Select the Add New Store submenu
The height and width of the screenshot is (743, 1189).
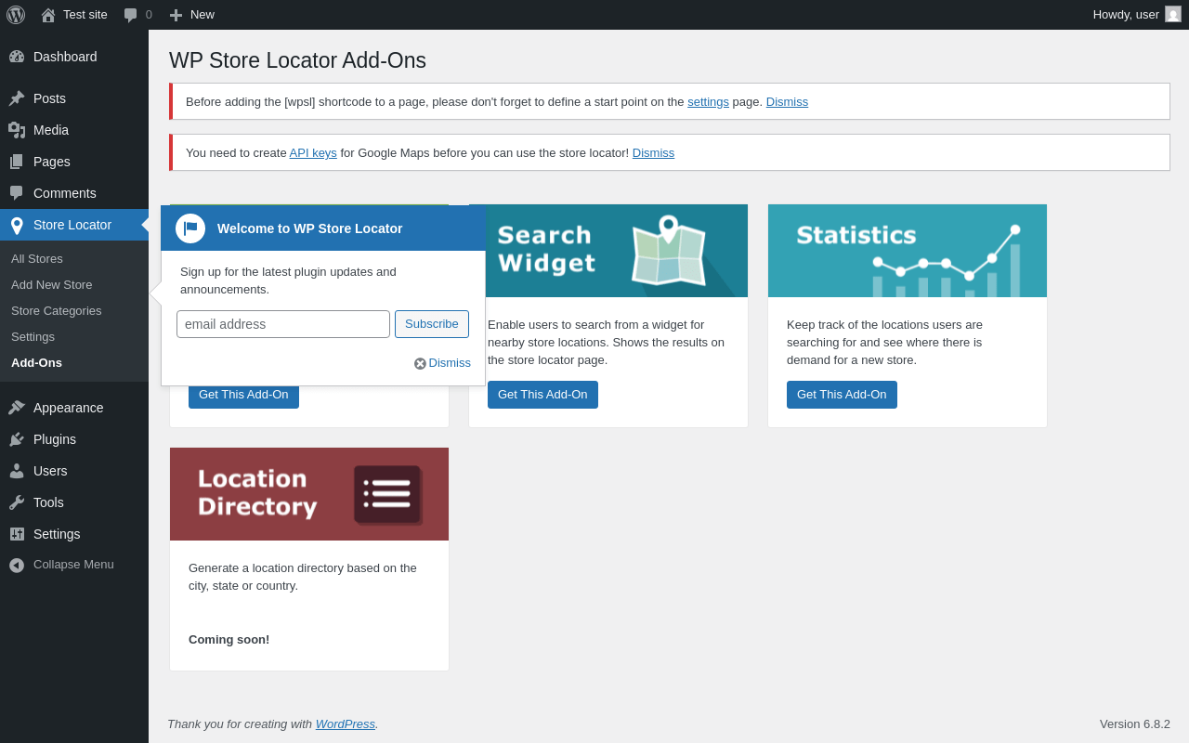point(52,285)
